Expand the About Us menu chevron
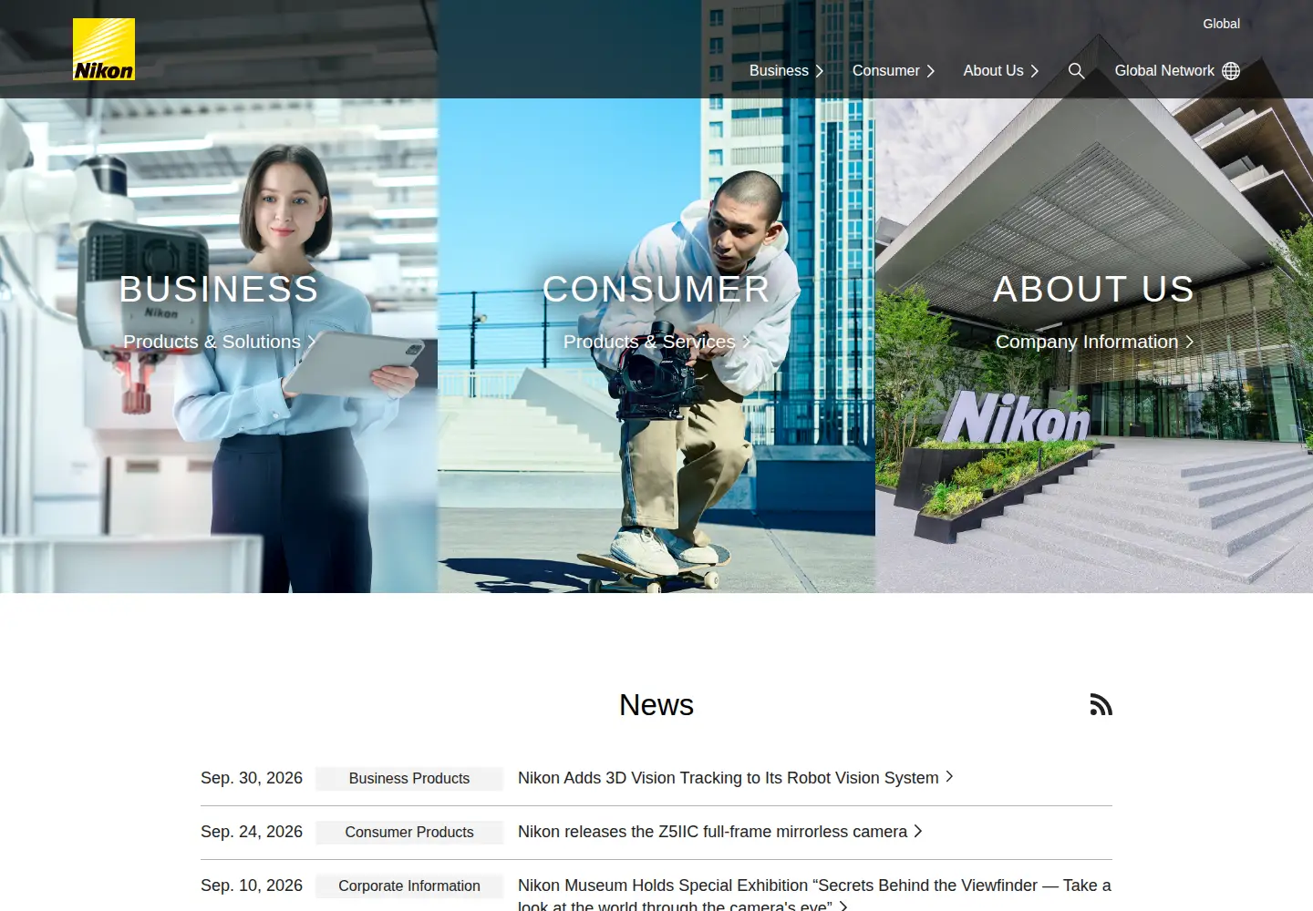1313x911 pixels. tap(1034, 71)
